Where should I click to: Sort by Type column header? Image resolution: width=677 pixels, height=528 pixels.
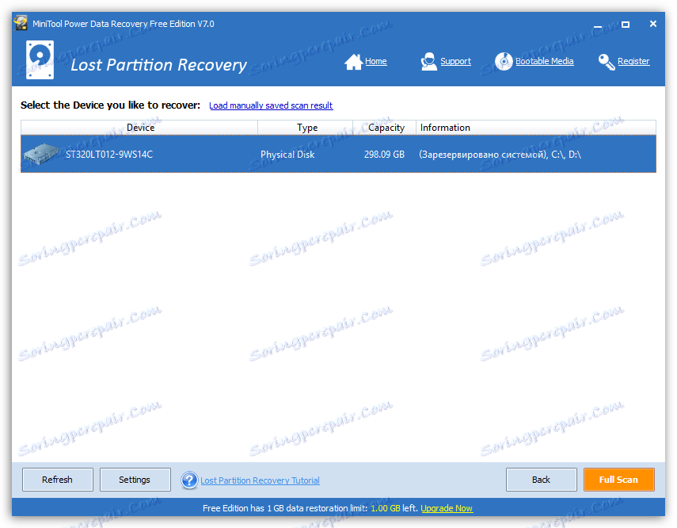(306, 128)
